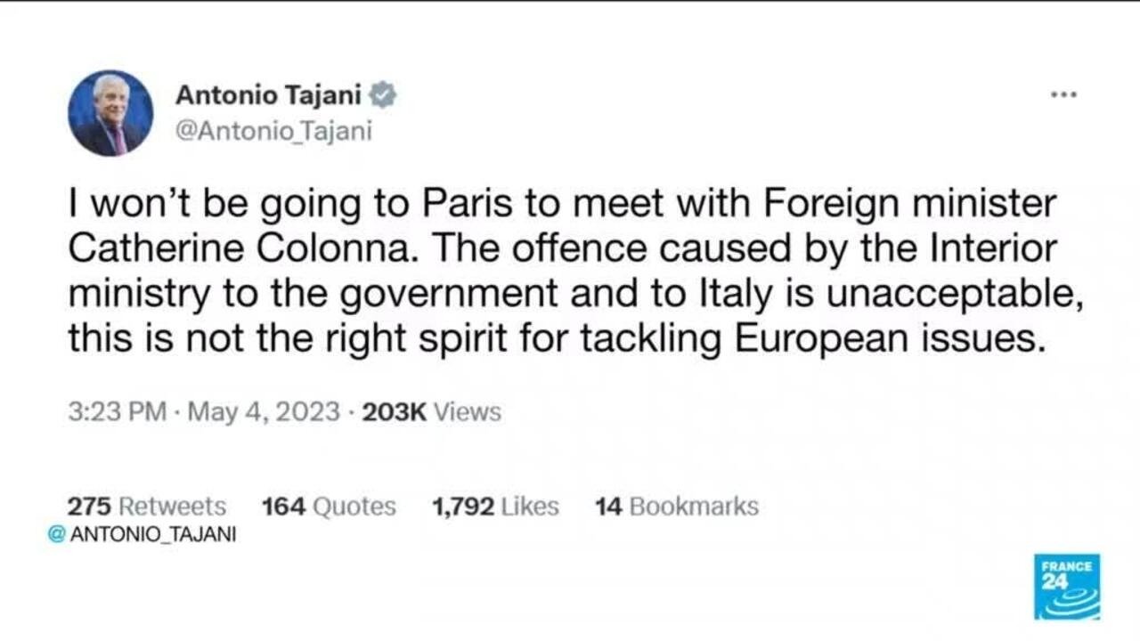This screenshot has width=1140, height=641.
Task: Click the verified badge next to Antonio Tajani
Action: coord(385,93)
